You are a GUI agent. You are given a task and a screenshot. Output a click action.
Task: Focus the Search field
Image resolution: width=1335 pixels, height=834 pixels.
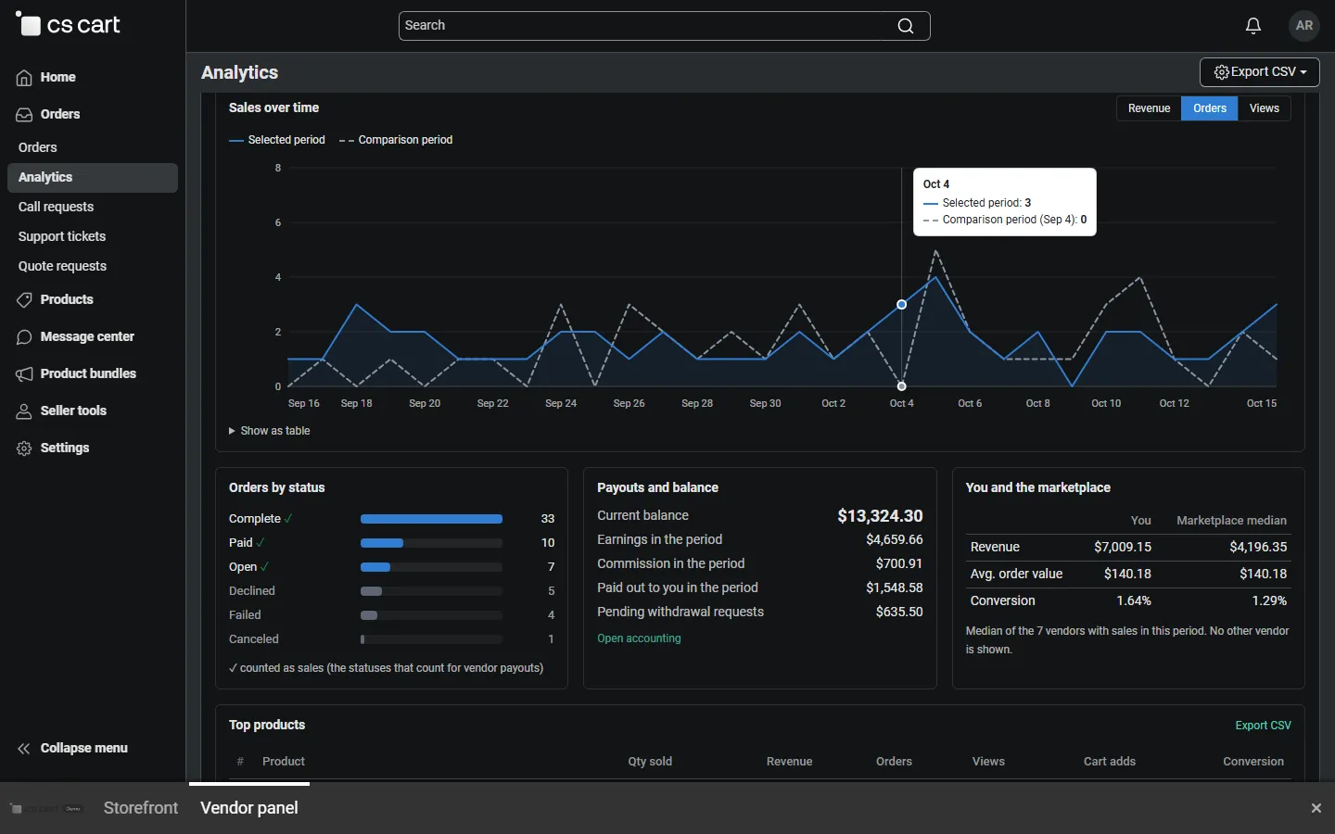664,26
